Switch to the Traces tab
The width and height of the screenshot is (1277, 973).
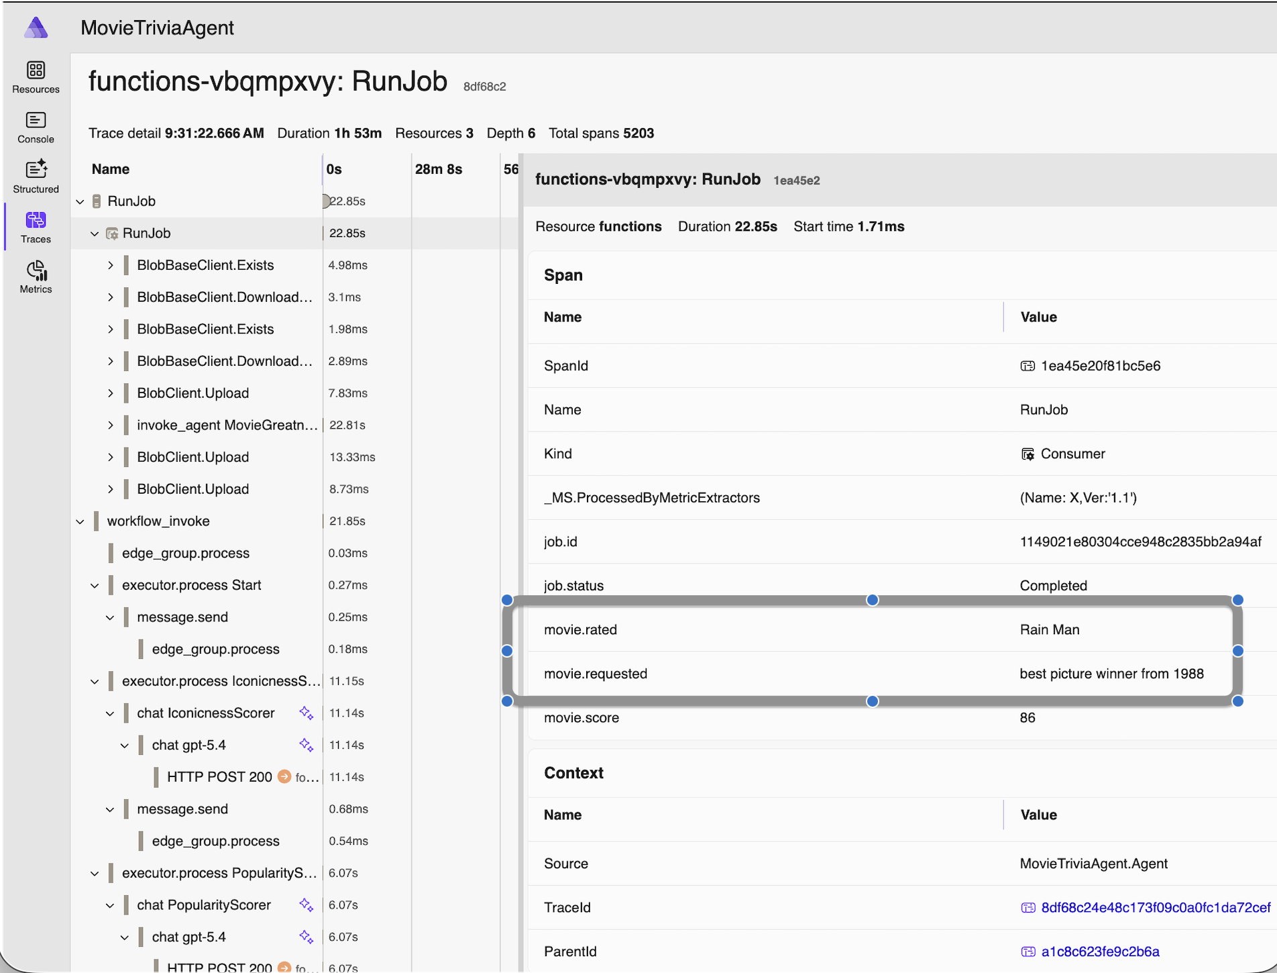(36, 227)
